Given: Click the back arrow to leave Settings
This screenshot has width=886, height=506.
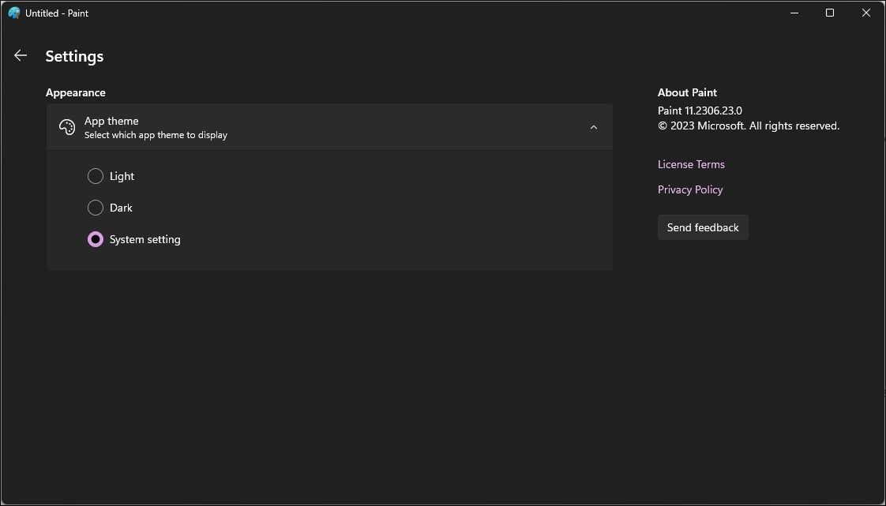Looking at the screenshot, I should tap(20, 55).
